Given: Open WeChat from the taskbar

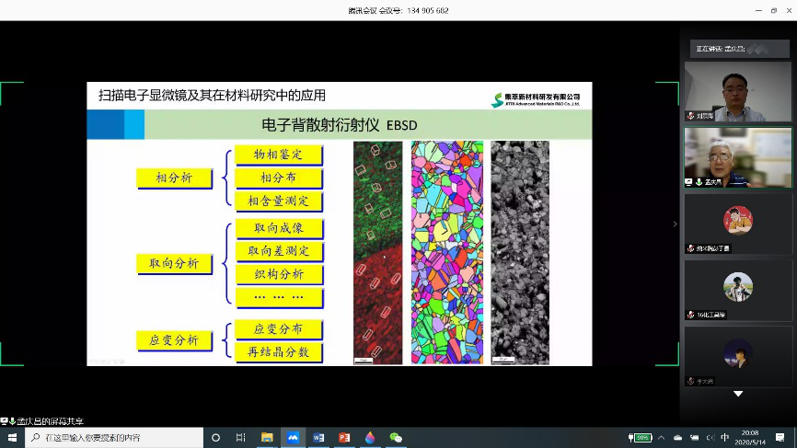Looking at the screenshot, I should [396, 438].
